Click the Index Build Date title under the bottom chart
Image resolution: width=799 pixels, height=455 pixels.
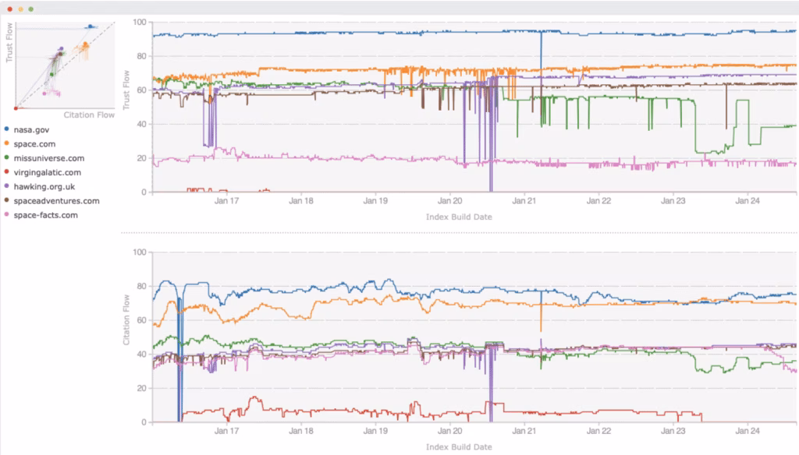(x=459, y=447)
